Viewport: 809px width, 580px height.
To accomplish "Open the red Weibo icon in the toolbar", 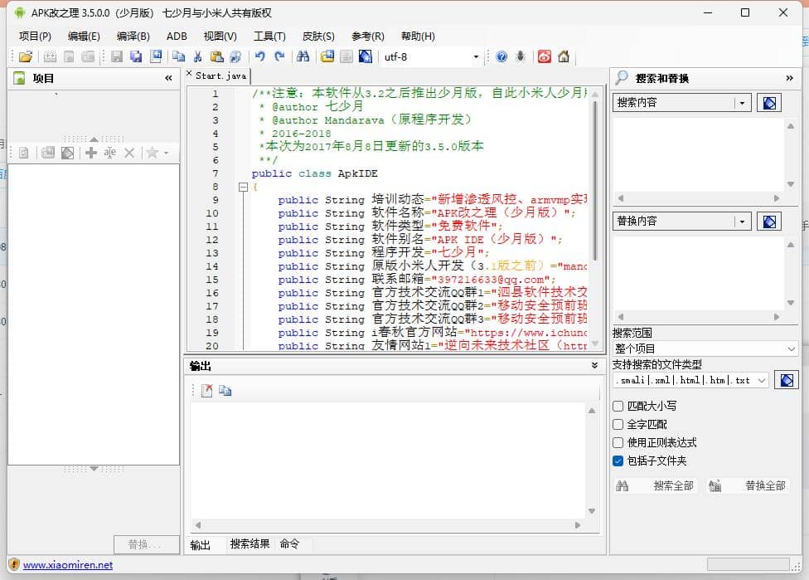I will pos(545,56).
